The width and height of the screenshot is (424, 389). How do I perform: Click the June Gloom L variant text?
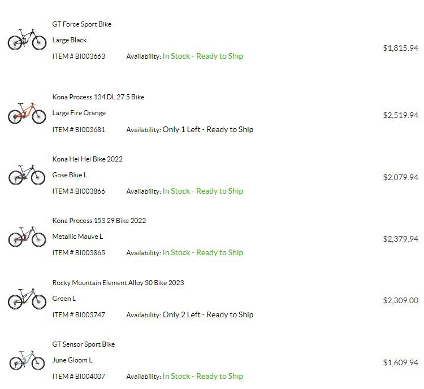click(x=72, y=360)
